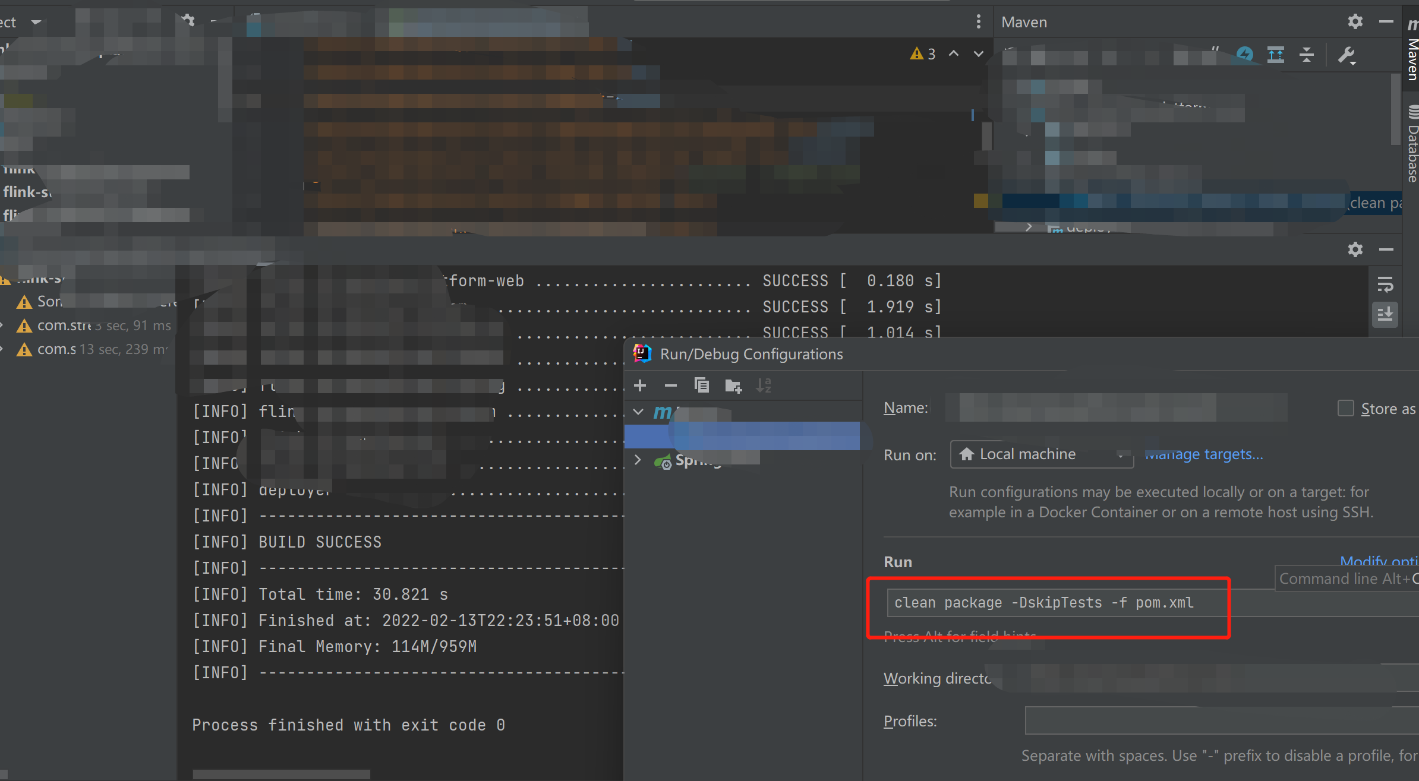Create a new folder for run configurations
The width and height of the screenshot is (1419, 781).
[733, 385]
